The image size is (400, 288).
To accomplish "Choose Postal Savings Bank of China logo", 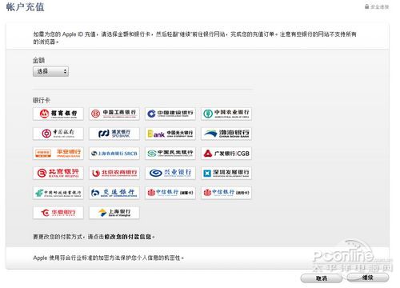I will click(x=58, y=193).
